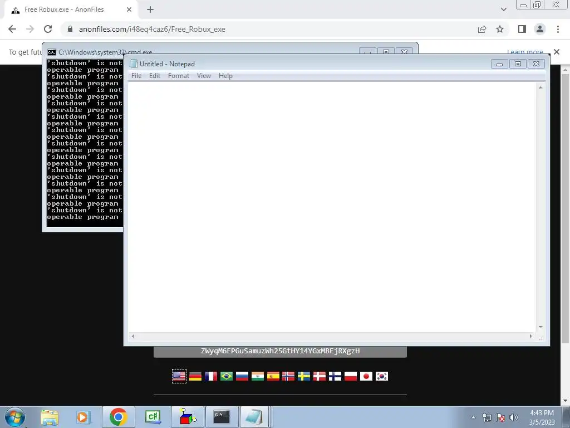
Task: Select the Danish flag language
Action: coord(320,376)
